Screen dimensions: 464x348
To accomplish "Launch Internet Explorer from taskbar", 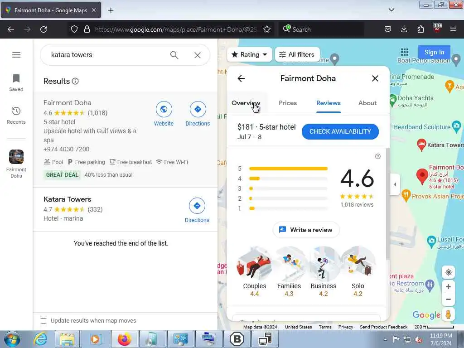I will (40, 339).
